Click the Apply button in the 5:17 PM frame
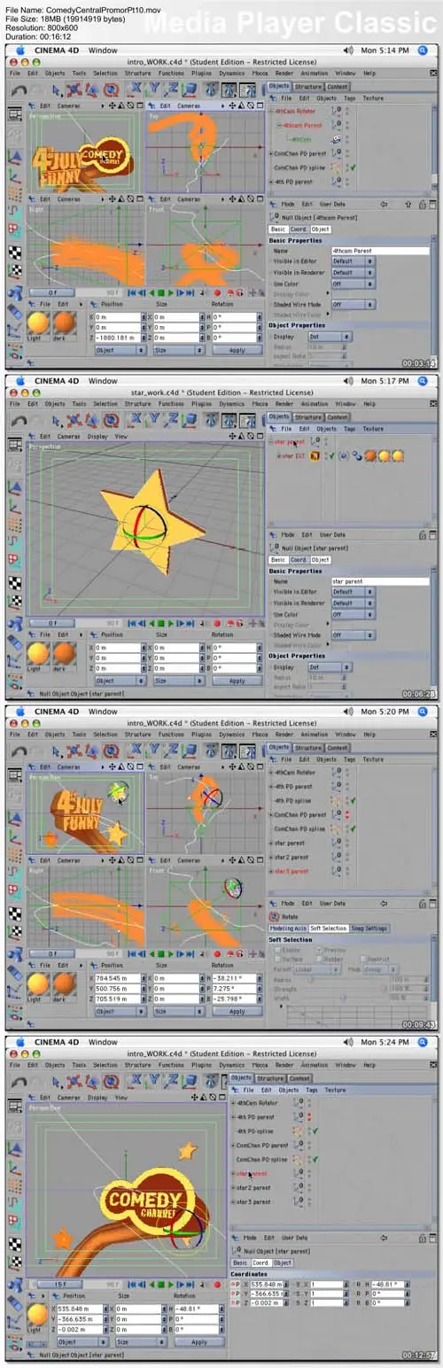Image resolution: width=443 pixels, height=1368 pixels. pos(237,680)
